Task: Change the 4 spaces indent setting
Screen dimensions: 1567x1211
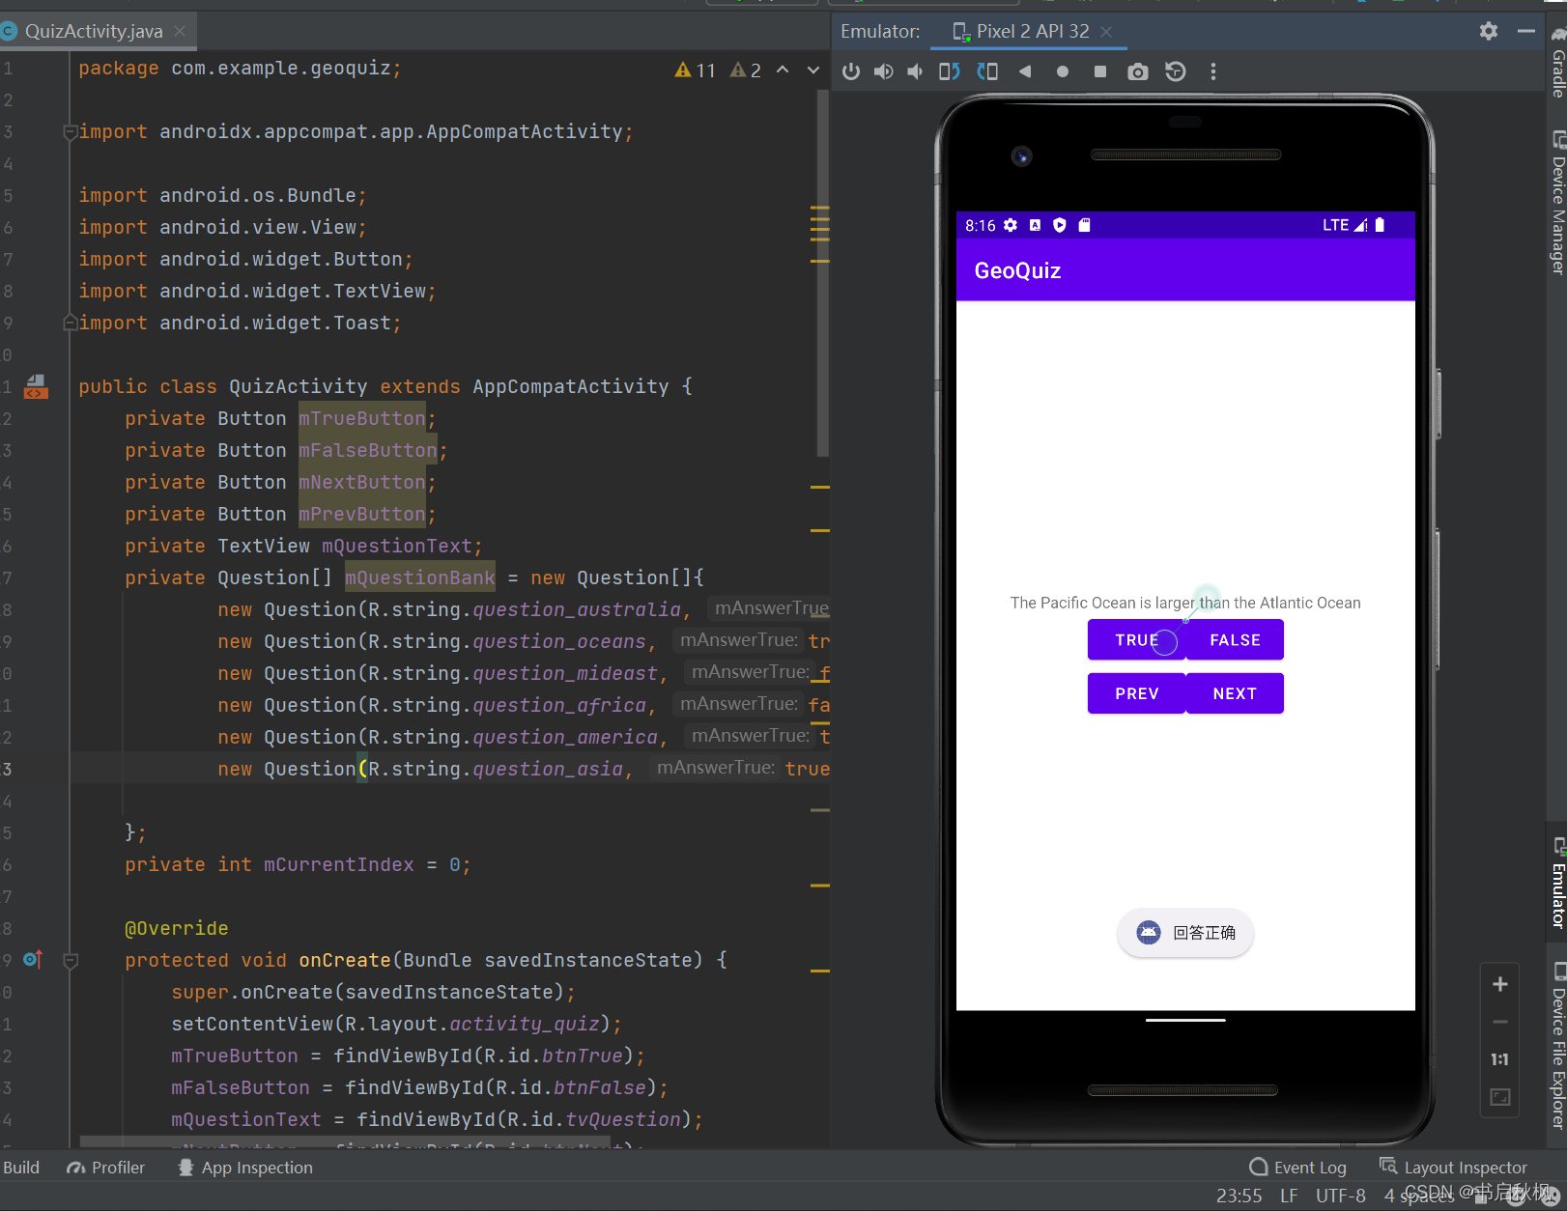Action: 1418,1196
